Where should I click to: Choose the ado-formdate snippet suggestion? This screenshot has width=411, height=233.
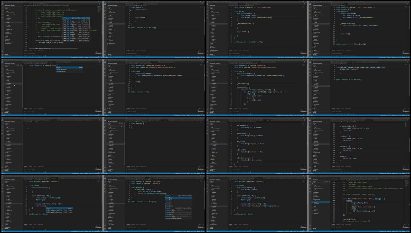tap(76, 32)
